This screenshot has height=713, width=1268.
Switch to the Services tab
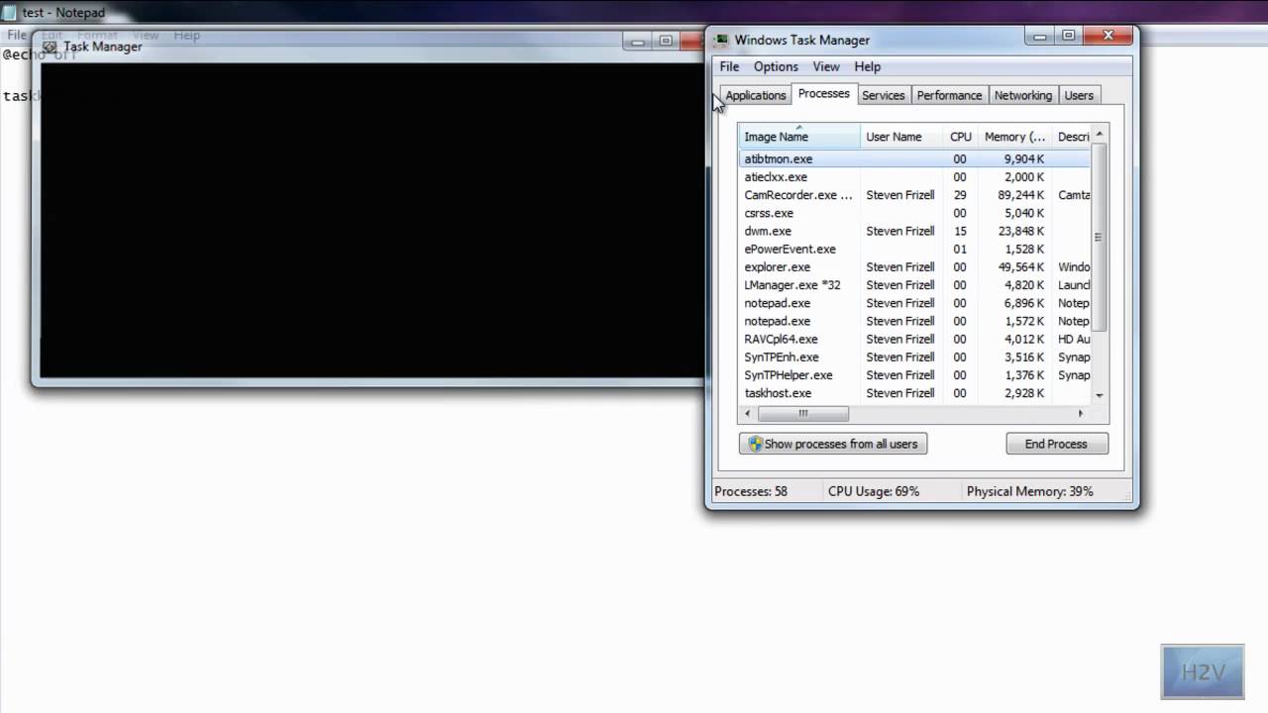884,95
